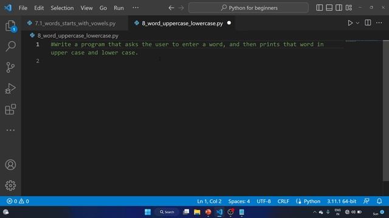Click the breadcrumb 8_word_uppercase_lowercase.py
Screen dimensions: 389x218
click(78, 36)
